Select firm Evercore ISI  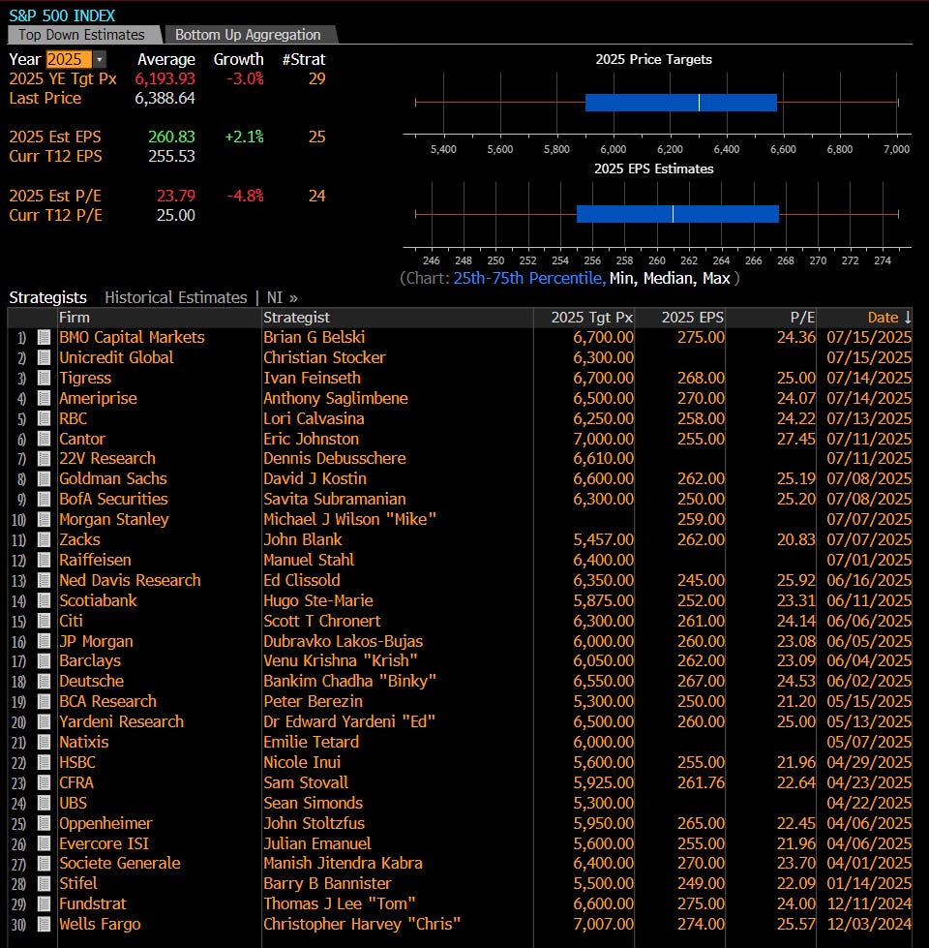(x=104, y=843)
